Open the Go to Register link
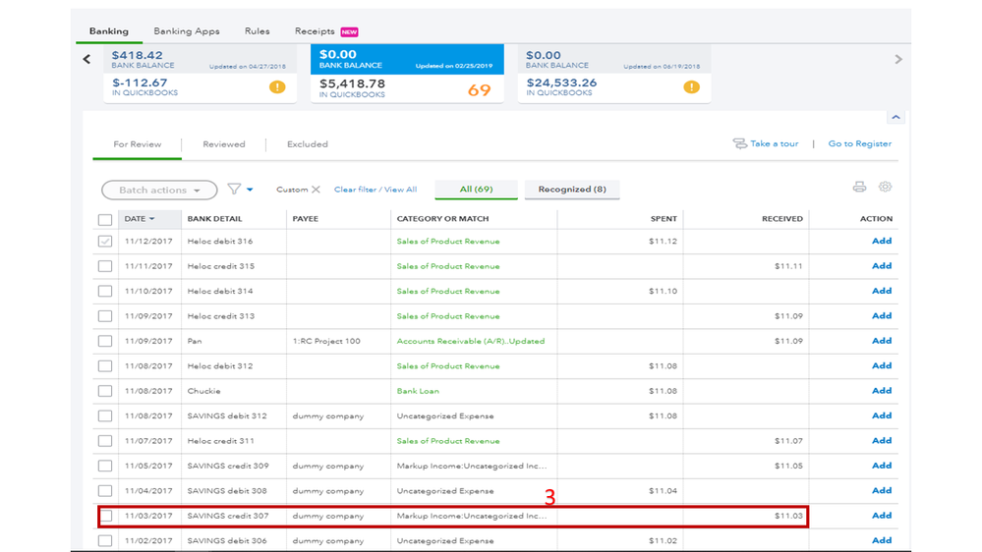Viewport: 982px width, 552px height. tap(860, 143)
